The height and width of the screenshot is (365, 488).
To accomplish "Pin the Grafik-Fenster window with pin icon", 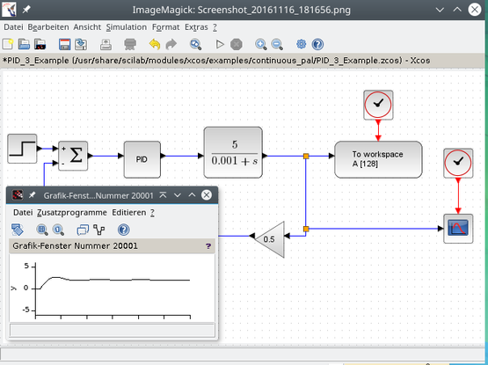I will coord(32,195).
